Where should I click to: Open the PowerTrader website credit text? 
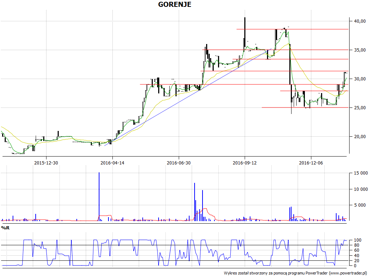click(x=295, y=273)
